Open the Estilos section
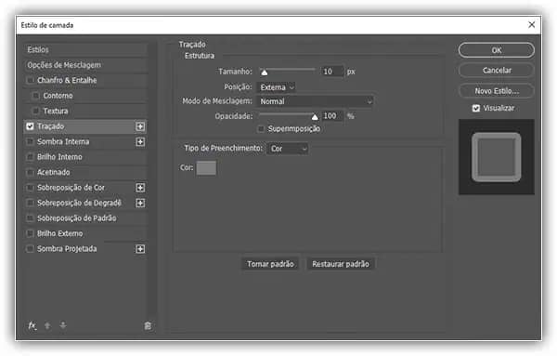 86,49
